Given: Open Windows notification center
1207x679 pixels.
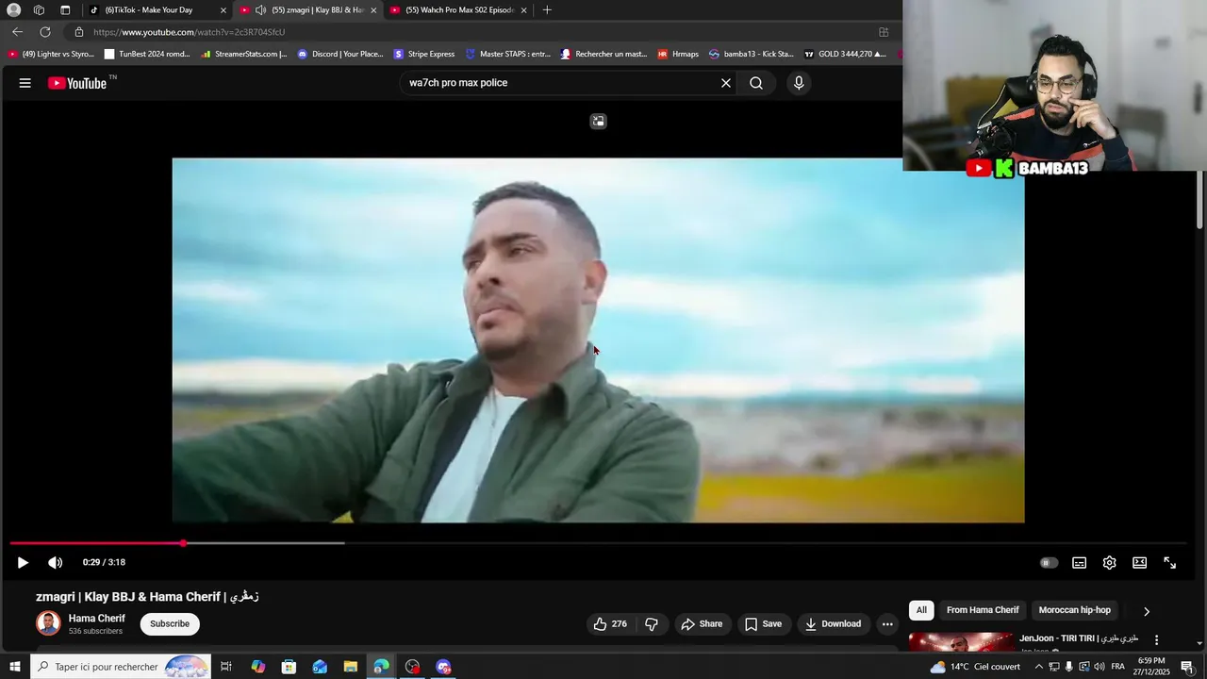Looking at the screenshot, I should pyautogui.click(x=1187, y=667).
